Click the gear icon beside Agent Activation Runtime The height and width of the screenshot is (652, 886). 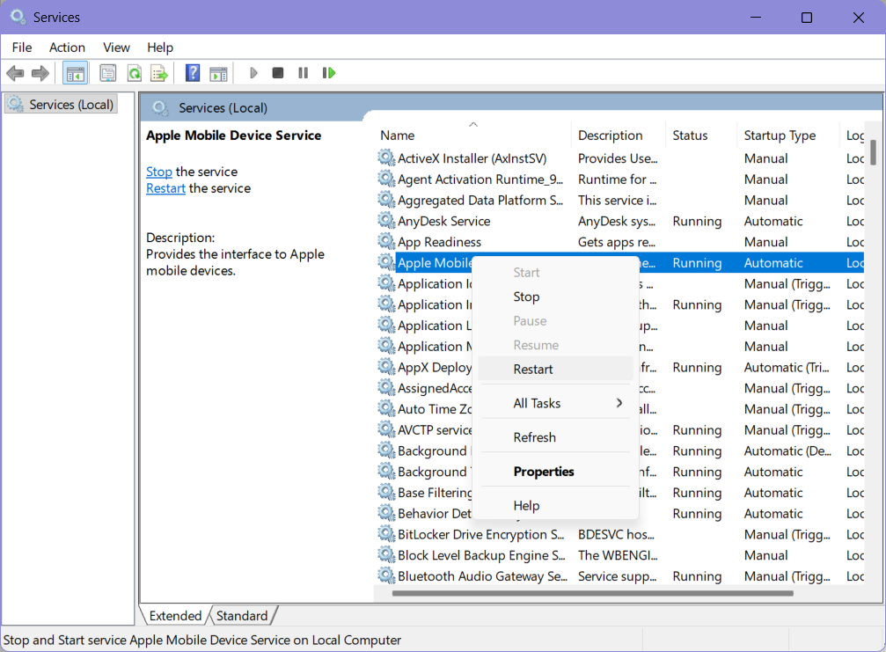386,179
